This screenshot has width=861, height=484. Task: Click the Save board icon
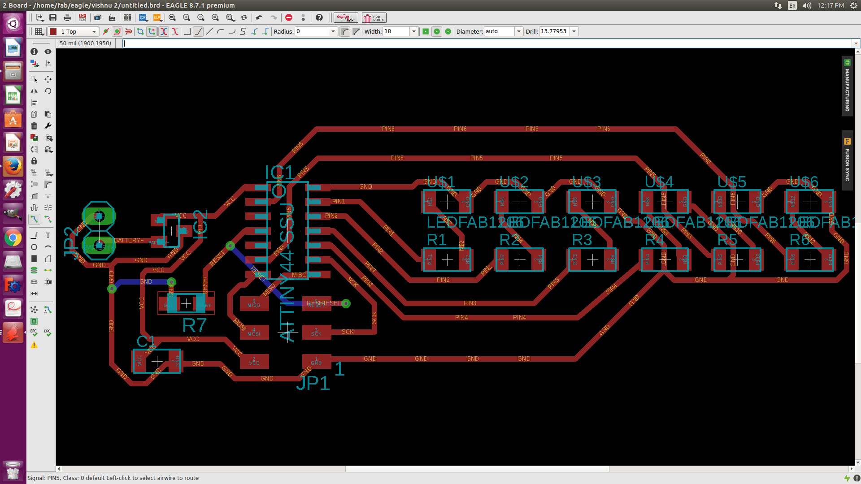click(x=53, y=17)
